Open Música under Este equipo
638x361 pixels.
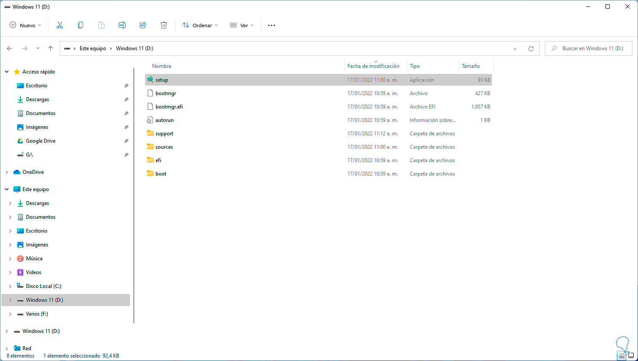[x=34, y=259]
